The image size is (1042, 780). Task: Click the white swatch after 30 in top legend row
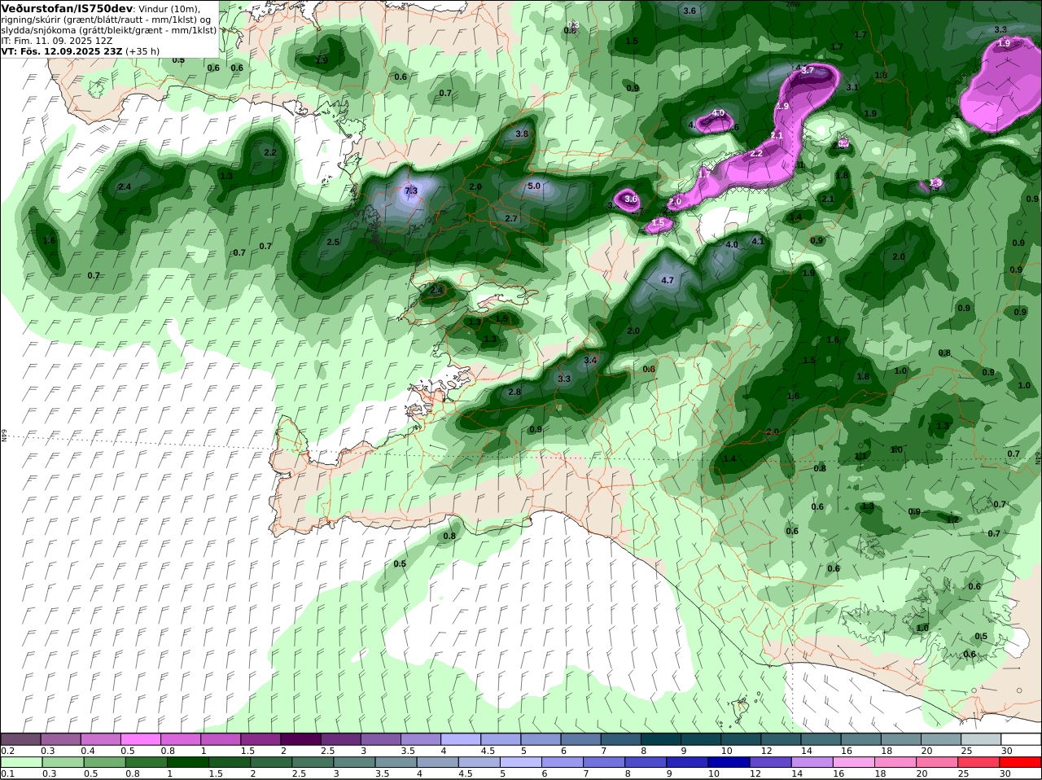point(1022,738)
